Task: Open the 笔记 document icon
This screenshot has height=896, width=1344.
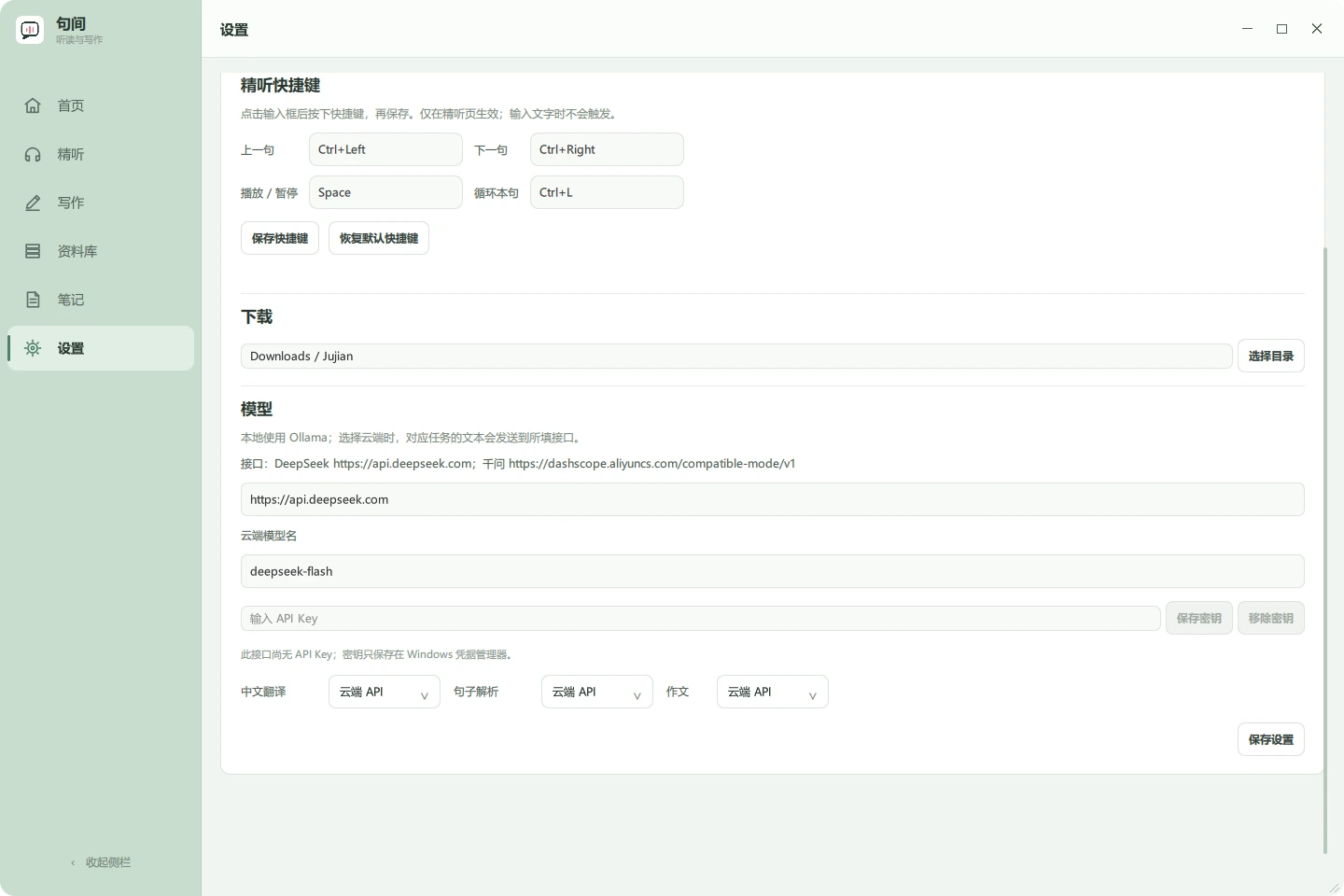Action: [33, 300]
